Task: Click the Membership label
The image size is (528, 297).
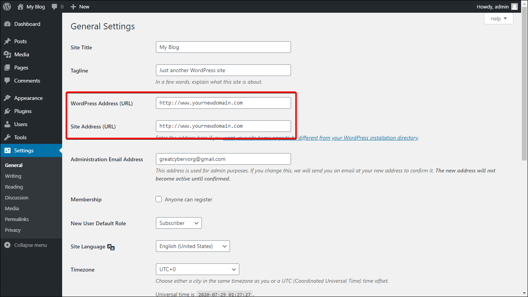Action: pos(86,199)
